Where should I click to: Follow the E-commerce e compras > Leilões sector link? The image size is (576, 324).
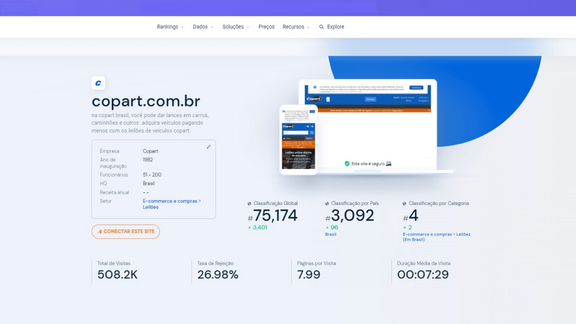click(x=171, y=204)
